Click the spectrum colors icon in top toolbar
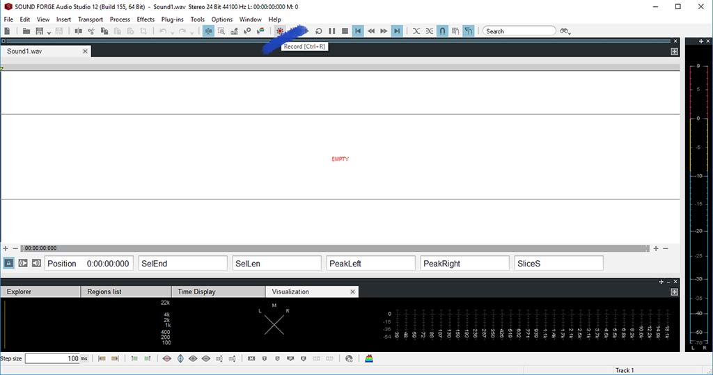This screenshot has width=713, height=375. [260, 31]
